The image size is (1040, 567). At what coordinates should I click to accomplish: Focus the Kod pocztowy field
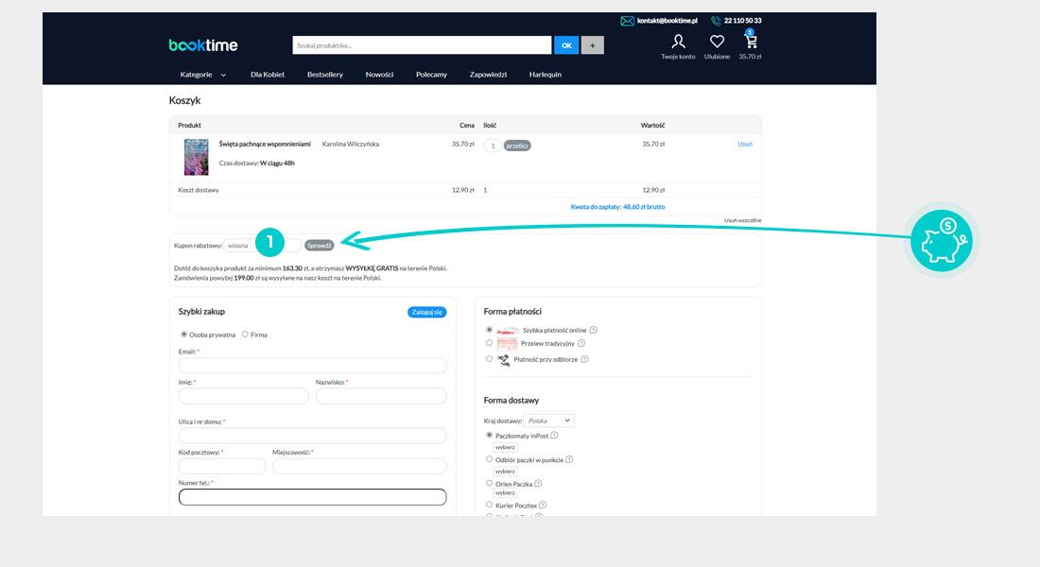[x=222, y=466]
